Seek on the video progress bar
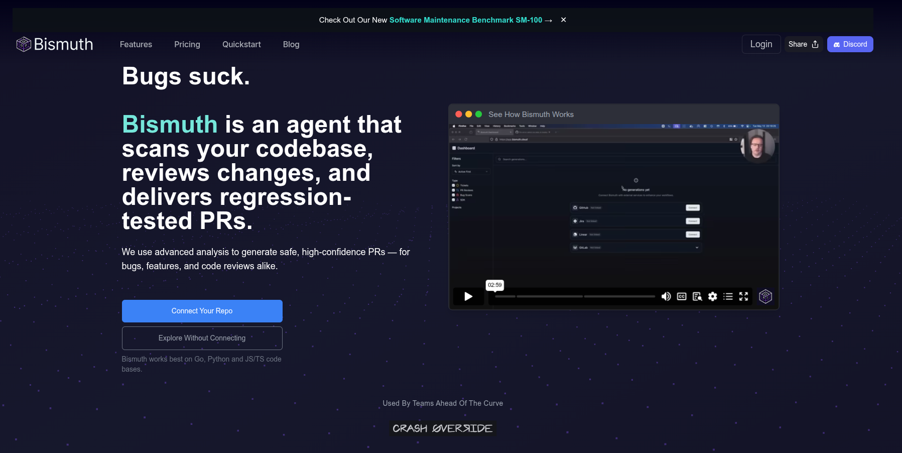Image resolution: width=902 pixels, height=453 pixels. pos(575,296)
